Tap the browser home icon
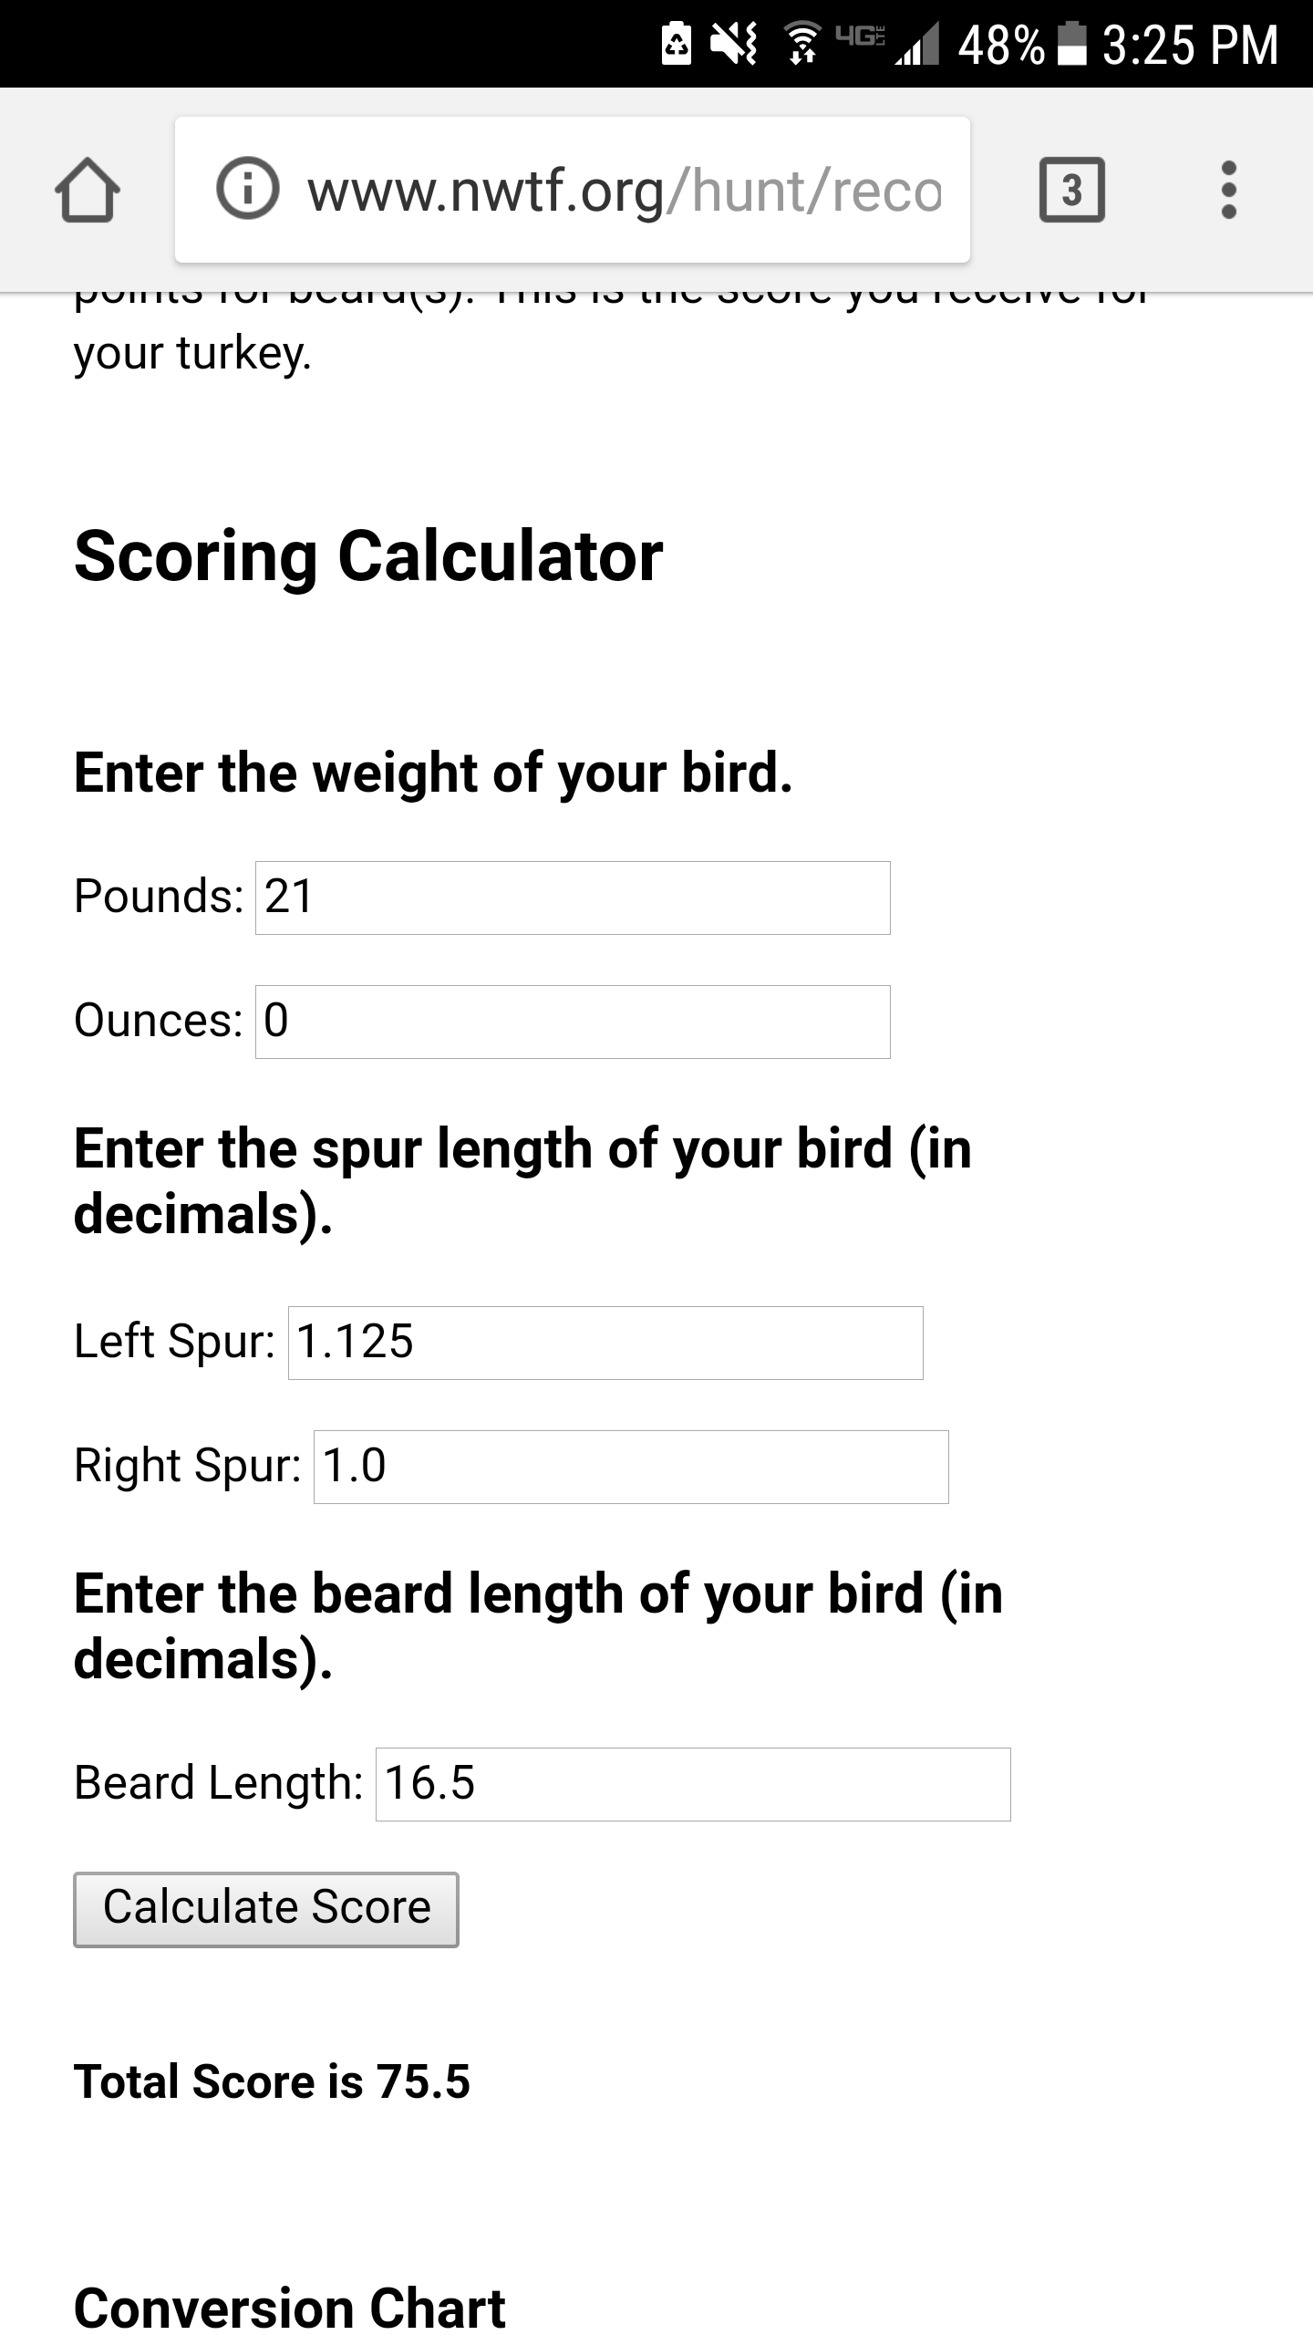This screenshot has height=2335, width=1313. click(88, 190)
